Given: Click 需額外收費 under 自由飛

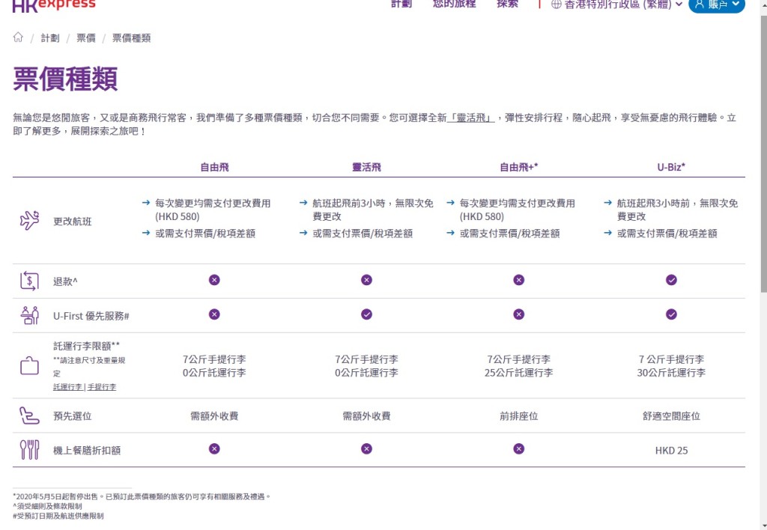Looking at the screenshot, I should pos(214,416).
